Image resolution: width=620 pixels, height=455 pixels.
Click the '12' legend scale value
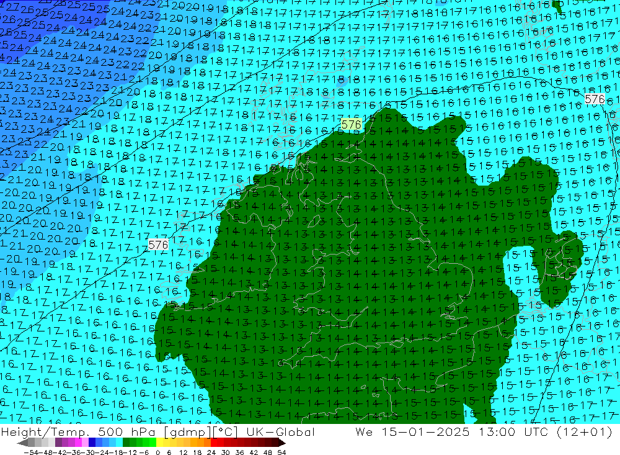[x=184, y=453]
